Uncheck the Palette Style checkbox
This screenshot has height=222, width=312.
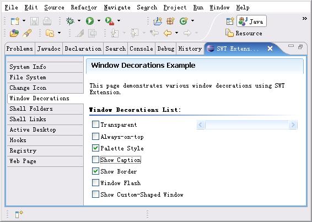(x=95, y=148)
